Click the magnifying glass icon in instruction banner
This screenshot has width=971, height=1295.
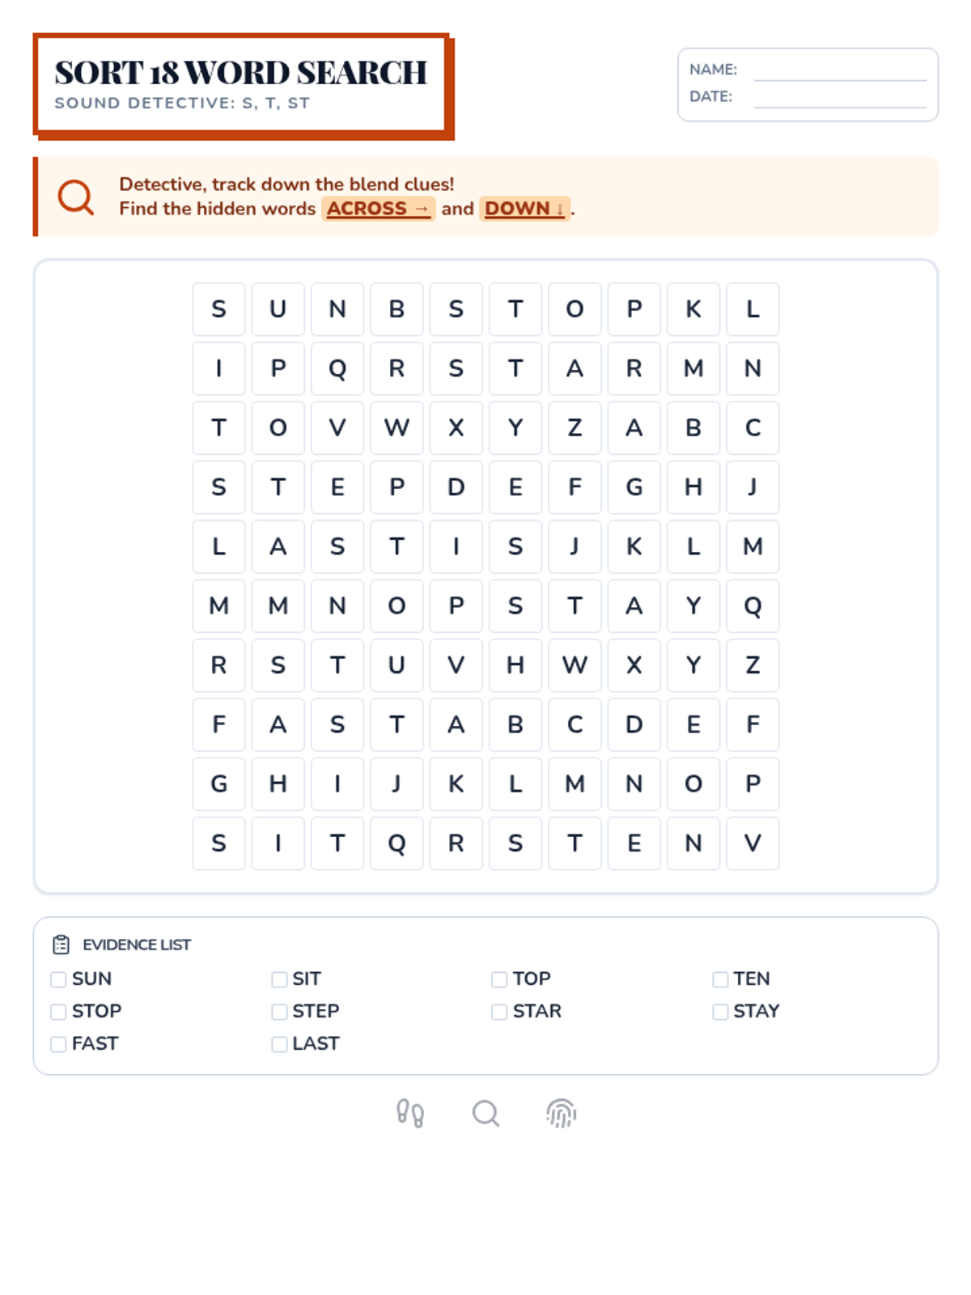(76, 197)
